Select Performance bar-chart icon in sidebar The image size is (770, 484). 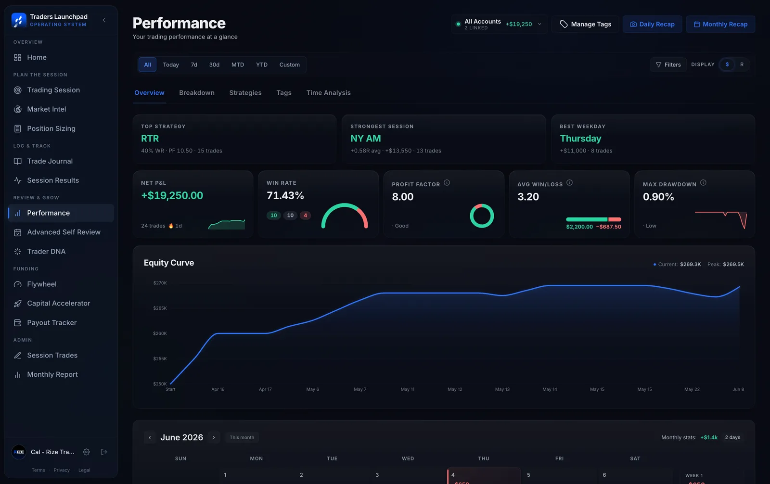pos(18,213)
